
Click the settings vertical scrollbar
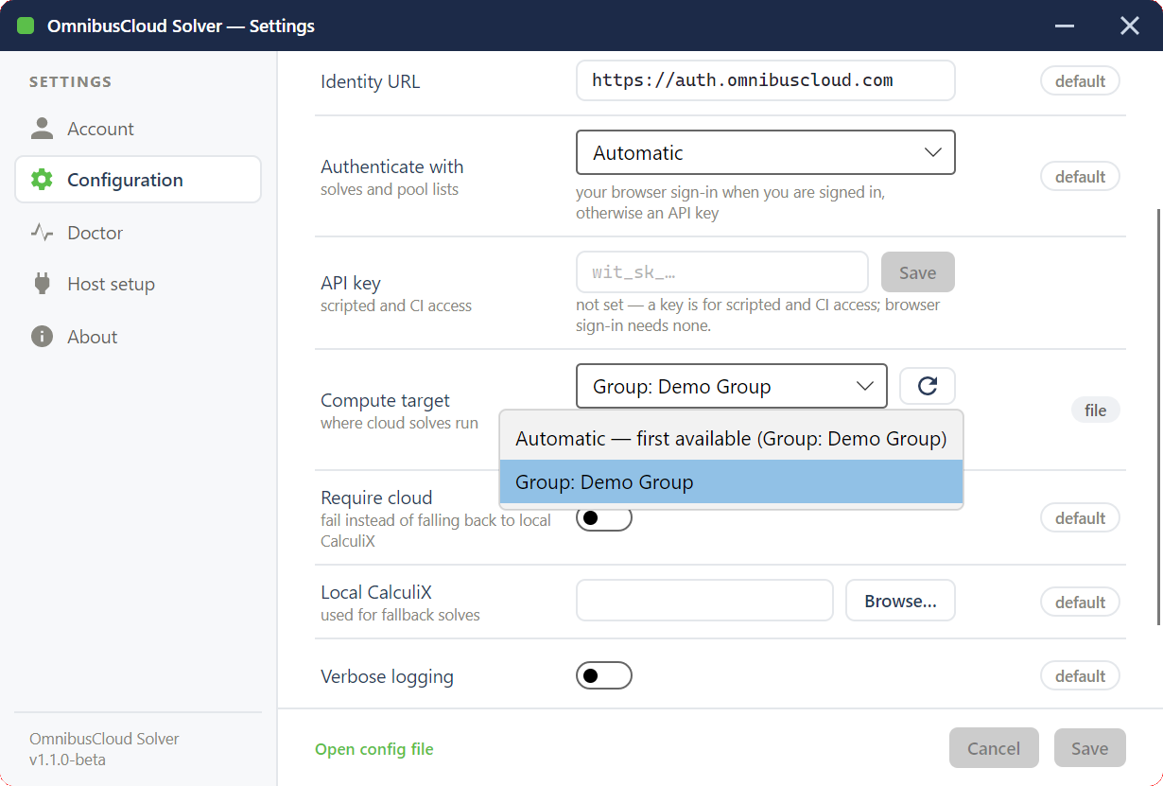coord(1158,416)
